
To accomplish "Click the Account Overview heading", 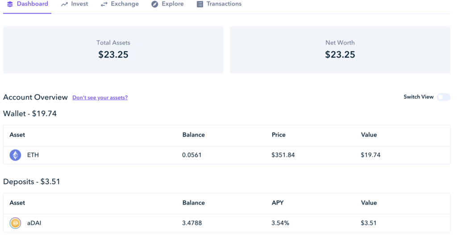I will click(x=35, y=97).
